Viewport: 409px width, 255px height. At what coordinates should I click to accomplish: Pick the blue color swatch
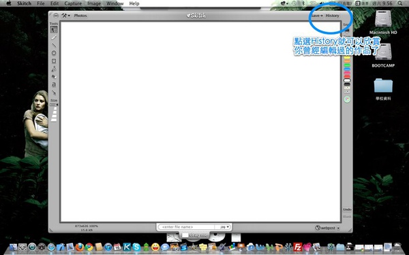(x=347, y=69)
